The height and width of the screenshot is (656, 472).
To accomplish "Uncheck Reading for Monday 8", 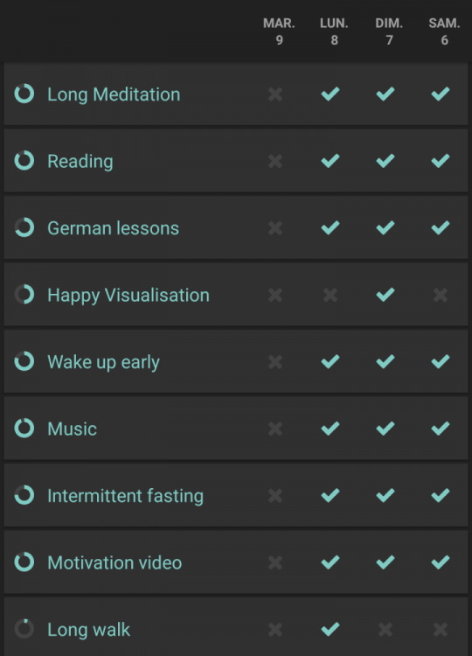I will (x=330, y=161).
